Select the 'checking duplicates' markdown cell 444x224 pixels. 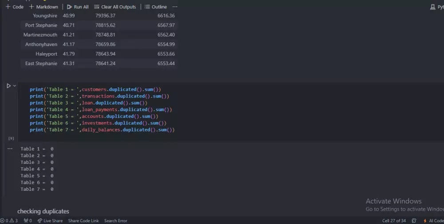[43, 211]
